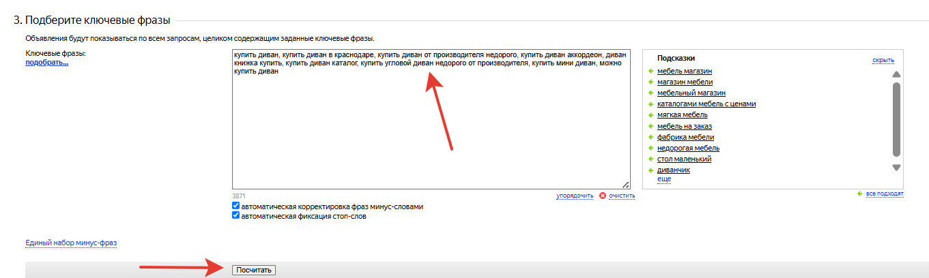Select the 'мягкая мебель' suggestion
The width and height of the screenshot is (929, 278).
[x=683, y=114]
